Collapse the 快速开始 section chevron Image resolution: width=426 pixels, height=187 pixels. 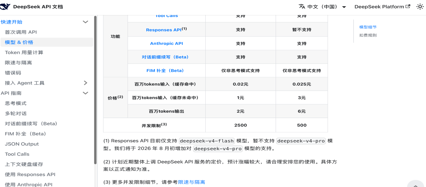tap(86, 22)
